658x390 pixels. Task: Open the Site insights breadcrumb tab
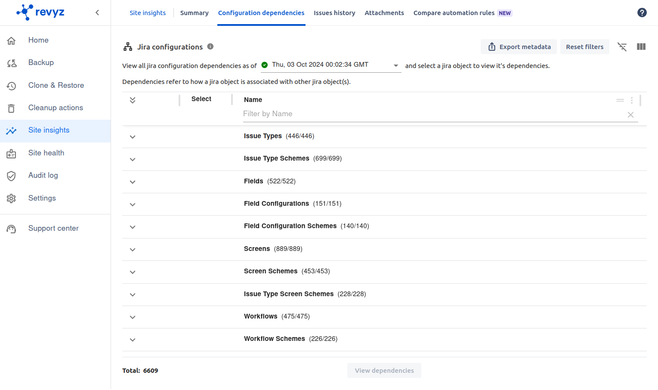(148, 13)
